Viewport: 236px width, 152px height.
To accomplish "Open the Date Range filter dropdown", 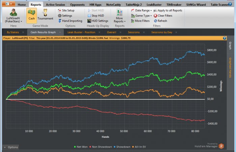I will click(x=141, y=10).
